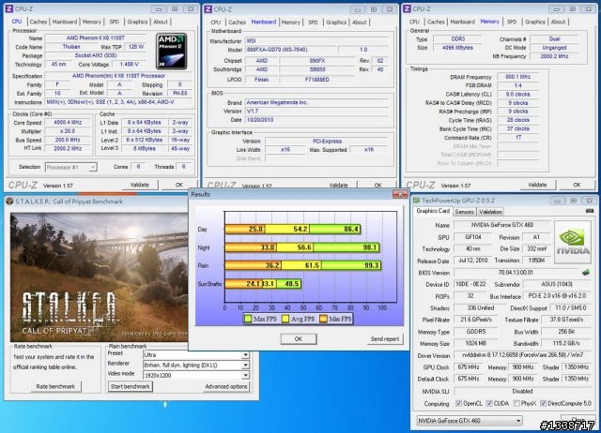Click the TechPowerUp GPU-Z title bar icon
This screenshot has height=433, width=601.
(416, 201)
